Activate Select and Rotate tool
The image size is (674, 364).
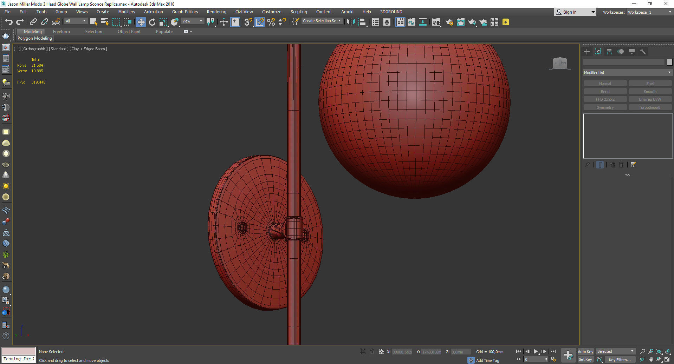pos(152,22)
